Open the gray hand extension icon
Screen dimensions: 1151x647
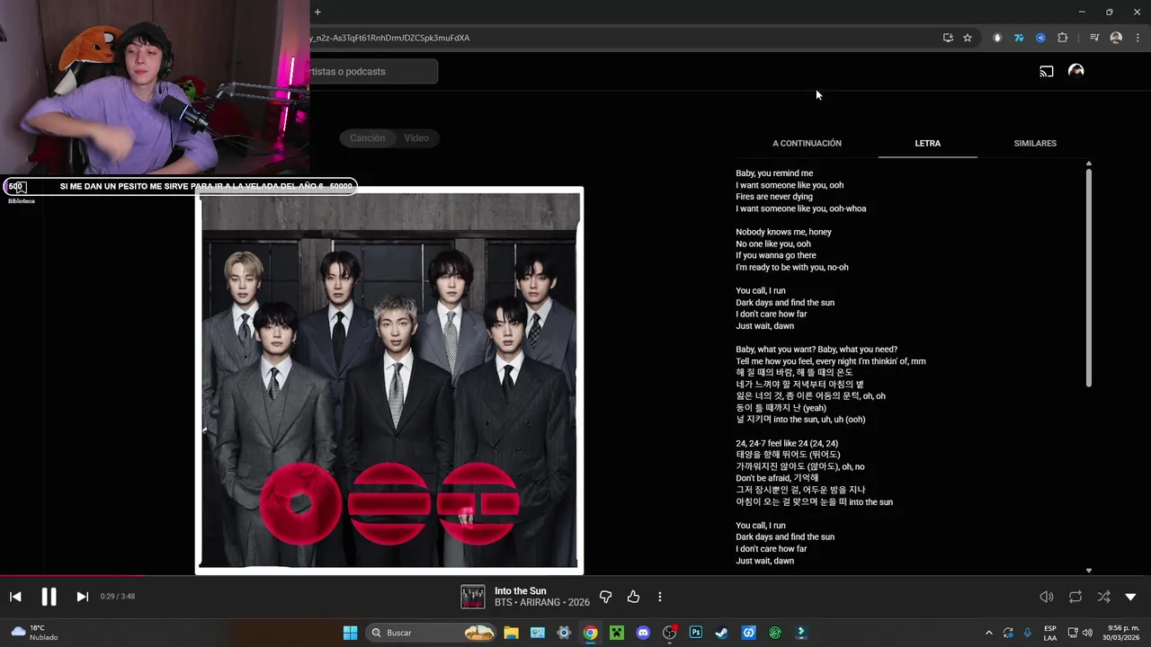coord(997,38)
